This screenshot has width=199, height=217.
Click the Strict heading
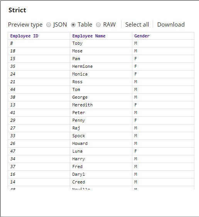(17, 10)
